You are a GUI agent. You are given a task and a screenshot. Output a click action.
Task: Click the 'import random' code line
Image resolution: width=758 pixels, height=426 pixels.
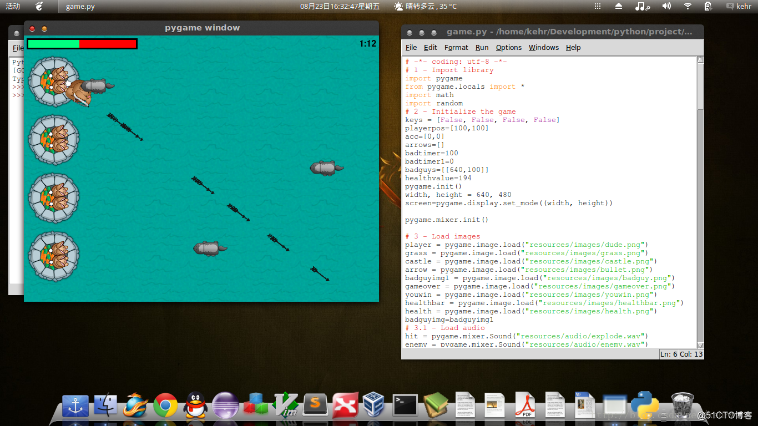pos(433,103)
